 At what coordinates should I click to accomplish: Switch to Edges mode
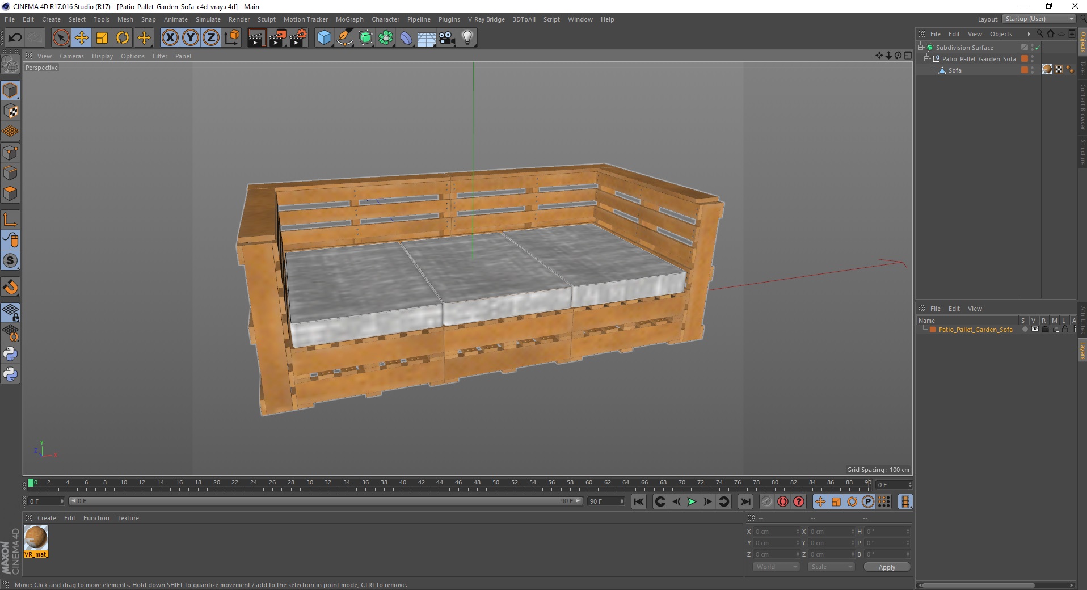point(10,173)
